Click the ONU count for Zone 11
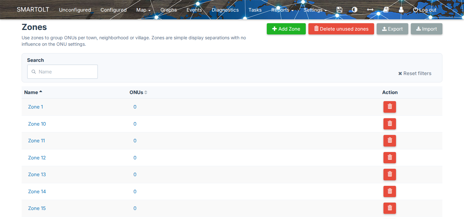Screen dimensions: 464x219 (135, 141)
